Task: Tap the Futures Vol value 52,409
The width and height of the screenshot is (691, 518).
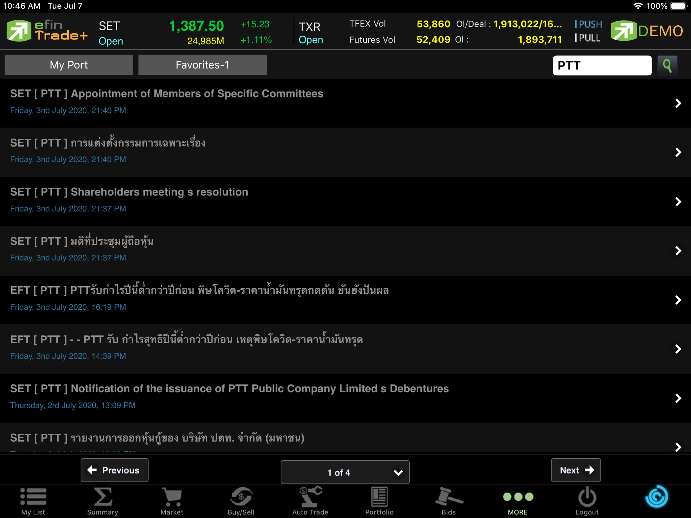Action: tap(433, 39)
